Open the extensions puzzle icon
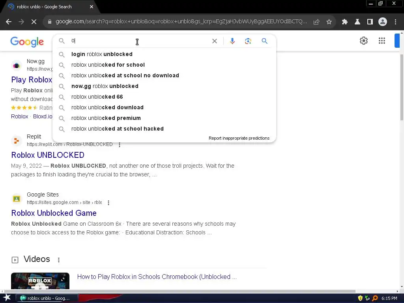 [345, 22]
